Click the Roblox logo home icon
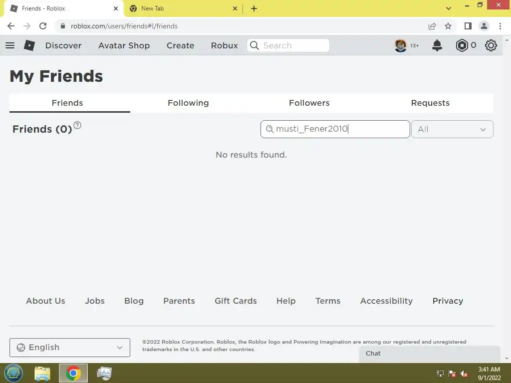 tap(29, 45)
